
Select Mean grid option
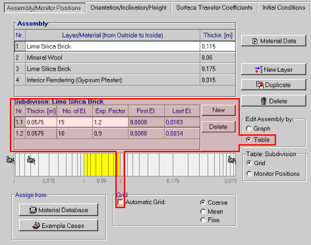[212, 211]
